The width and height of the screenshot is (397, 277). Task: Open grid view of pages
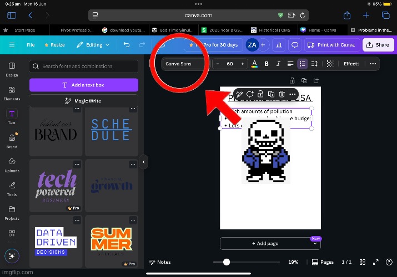pos(363,262)
